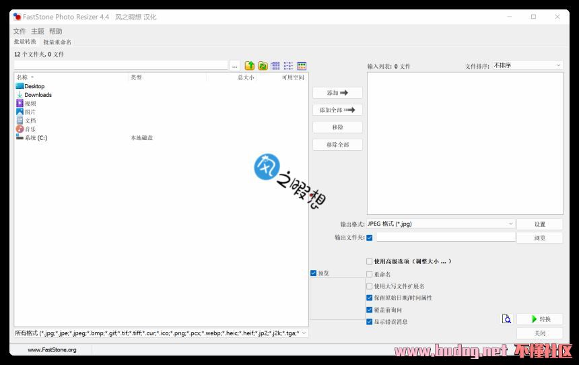
Task: Visit the www.FastStone.org link
Action: [52, 350]
